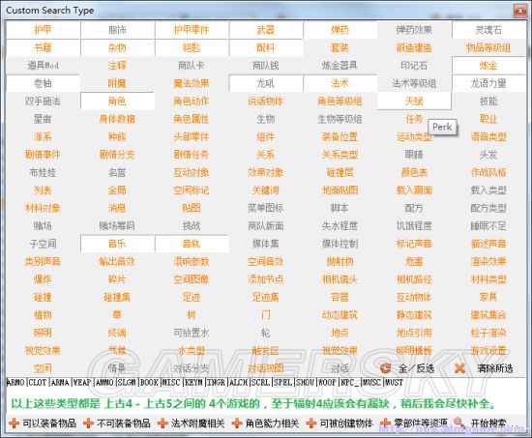
Task: Select the 家具 type
Action: point(488,297)
